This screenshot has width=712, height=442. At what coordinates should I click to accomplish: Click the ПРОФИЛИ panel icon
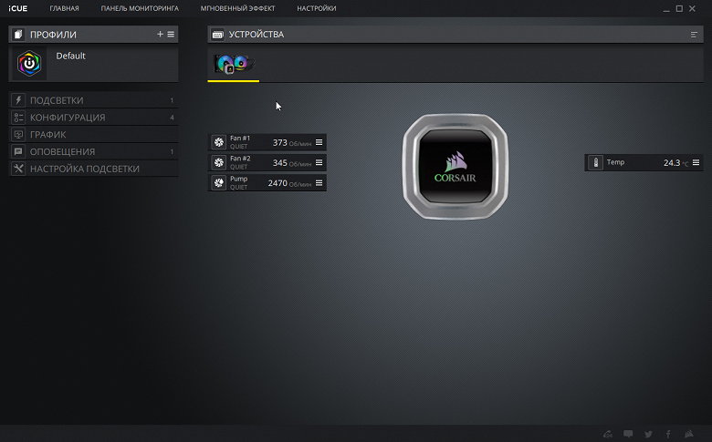(x=17, y=35)
